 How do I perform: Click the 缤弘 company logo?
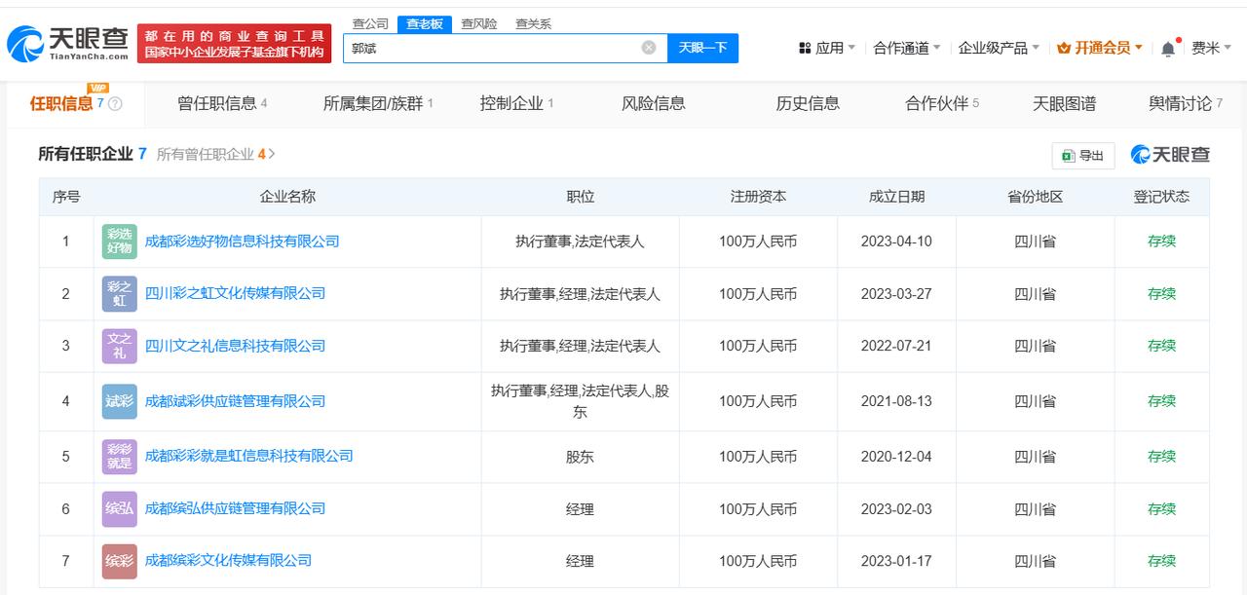tap(119, 508)
